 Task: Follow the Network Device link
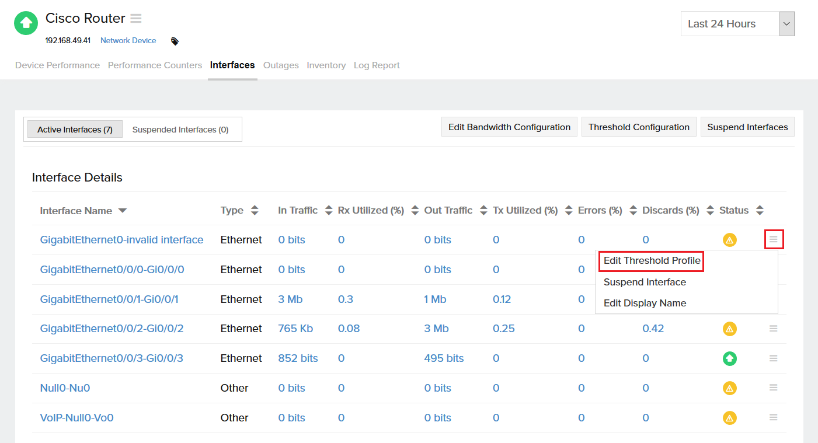[128, 40]
